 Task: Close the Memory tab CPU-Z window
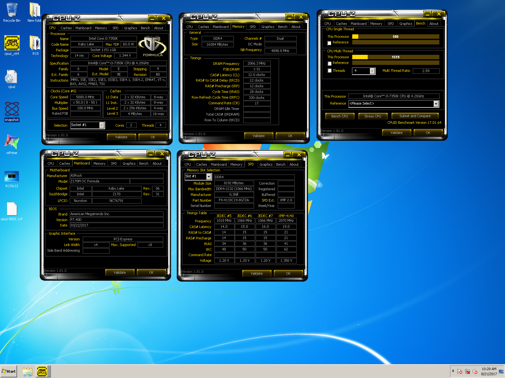301,17
